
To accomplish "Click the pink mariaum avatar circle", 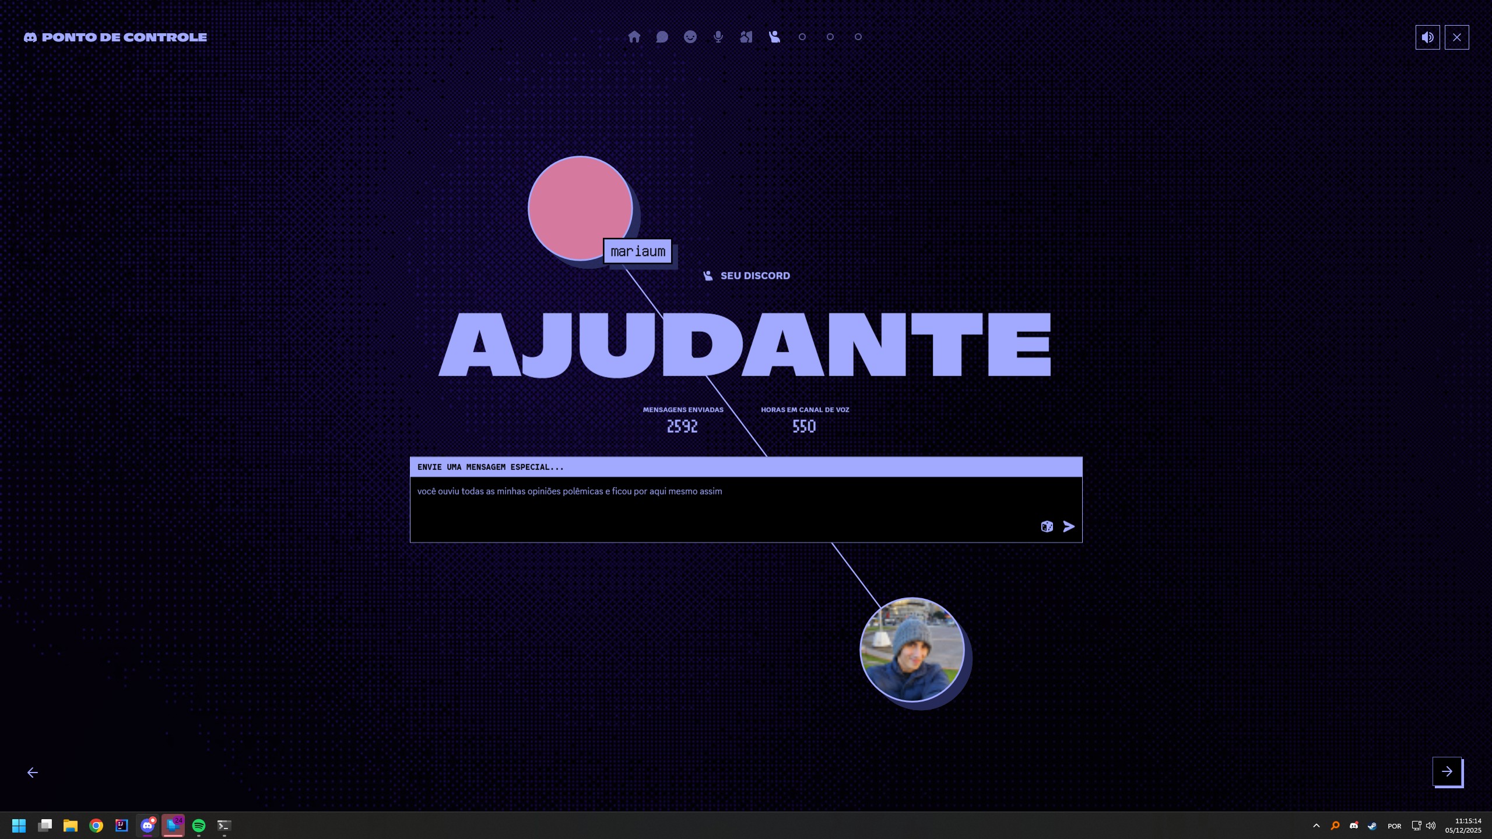I will click(x=579, y=208).
